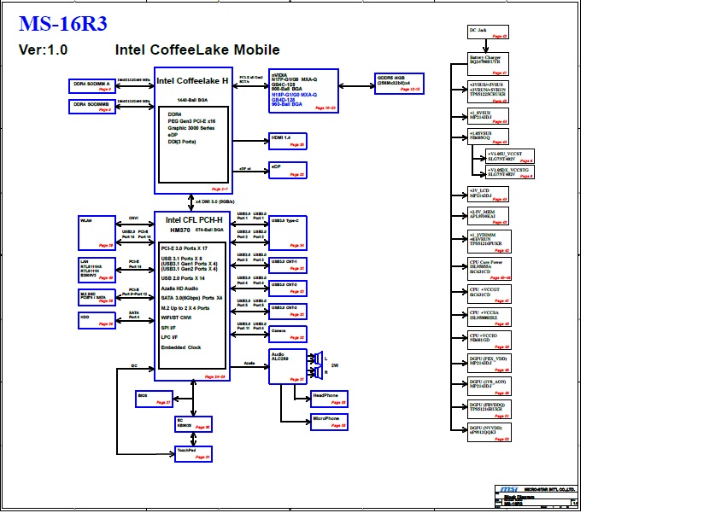
Task: Click the "HDMI 1.4" block label
Action: coord(280,137)
